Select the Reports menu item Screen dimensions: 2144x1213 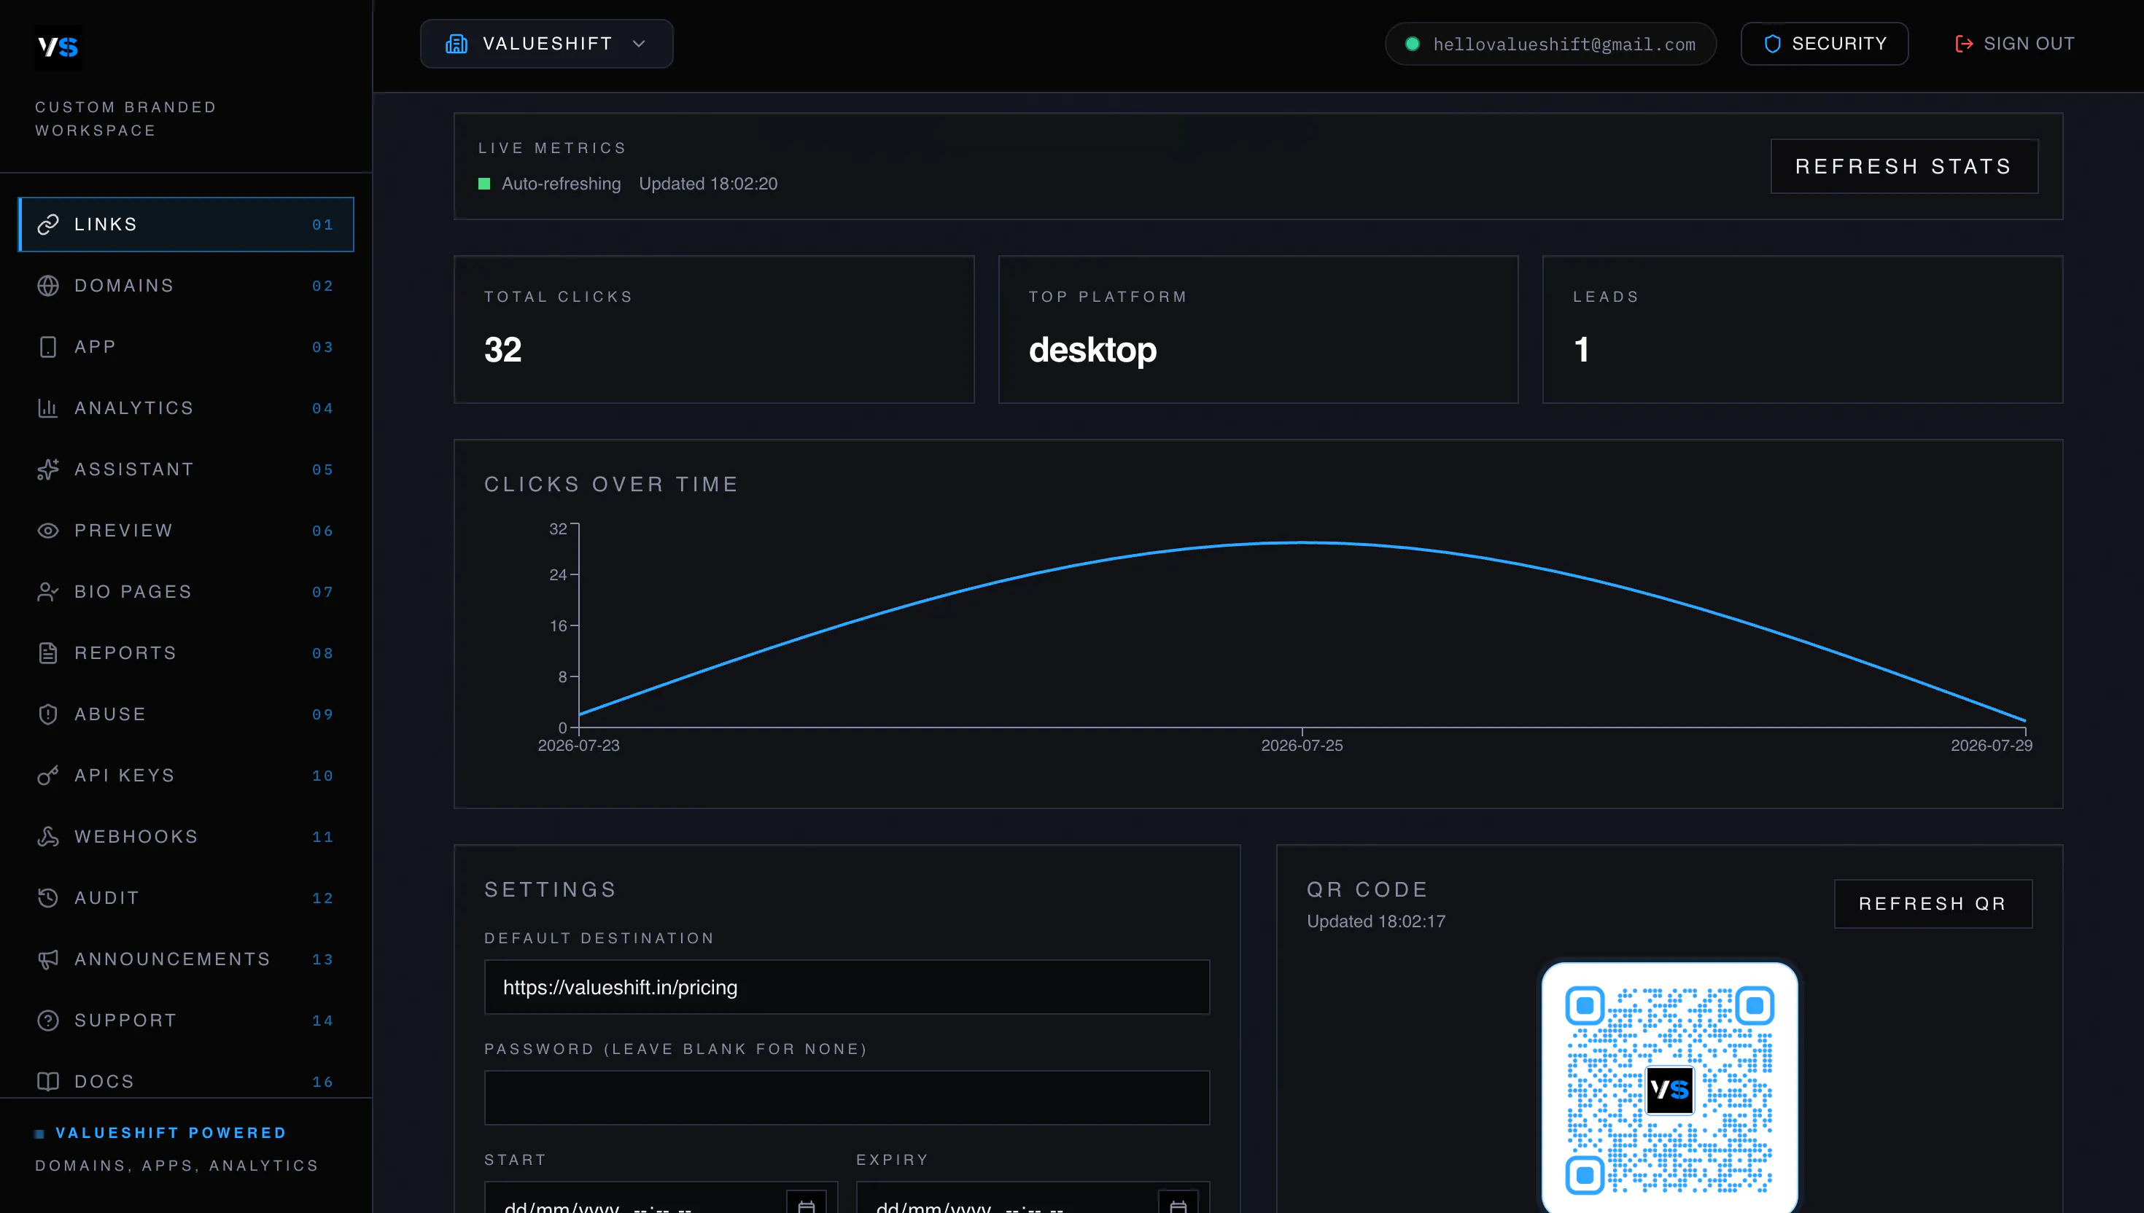click(x=186, y=653)
